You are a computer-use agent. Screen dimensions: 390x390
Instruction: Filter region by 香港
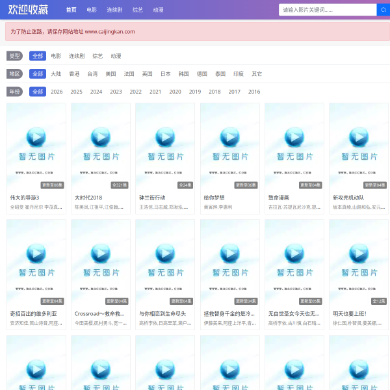[x=74, y=74]
